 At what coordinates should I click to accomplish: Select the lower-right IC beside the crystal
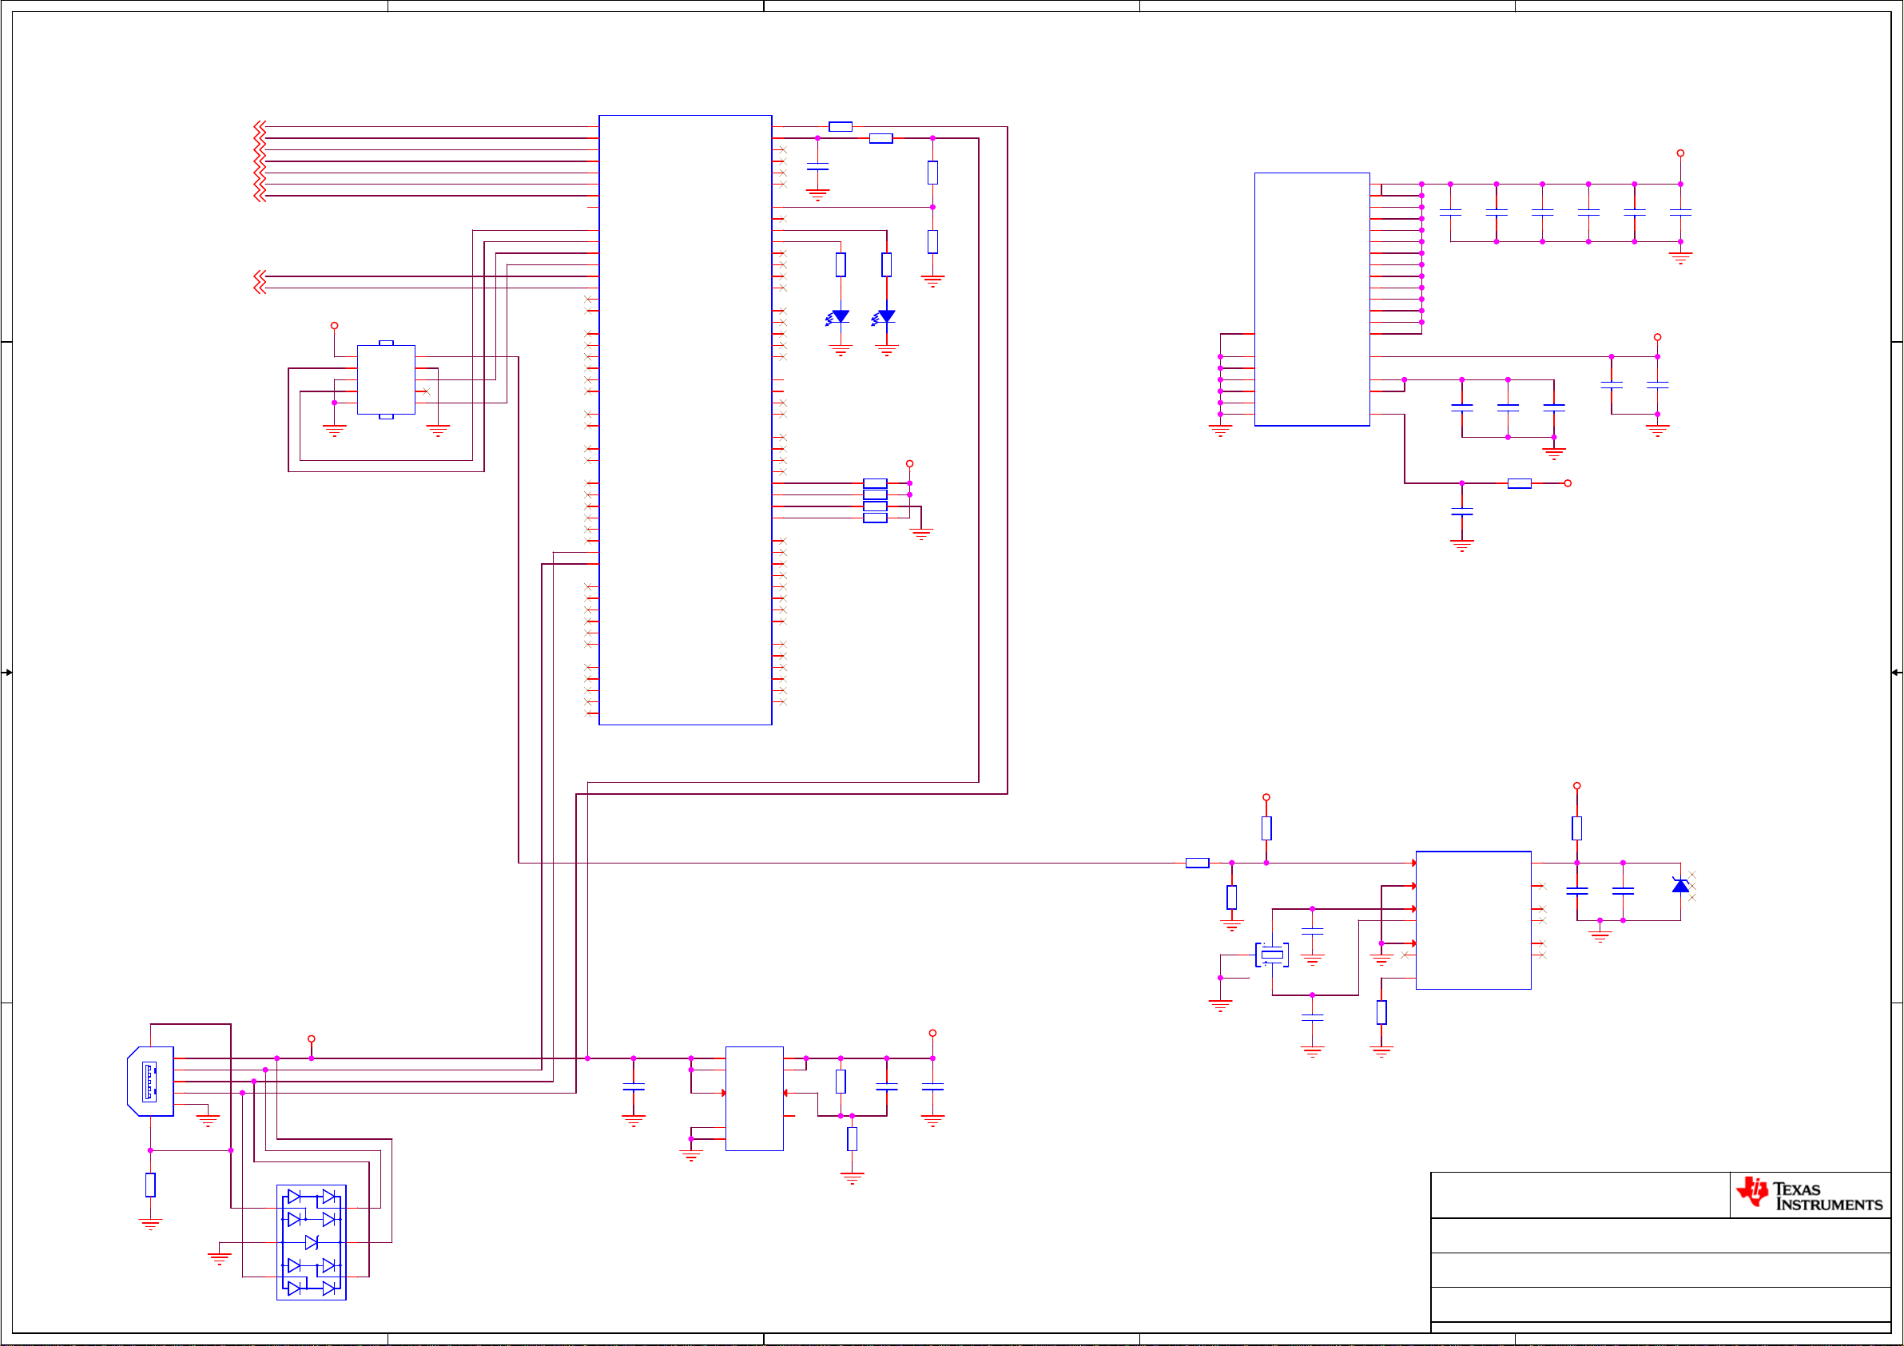pyautogui.click(x=1473, y=919)
